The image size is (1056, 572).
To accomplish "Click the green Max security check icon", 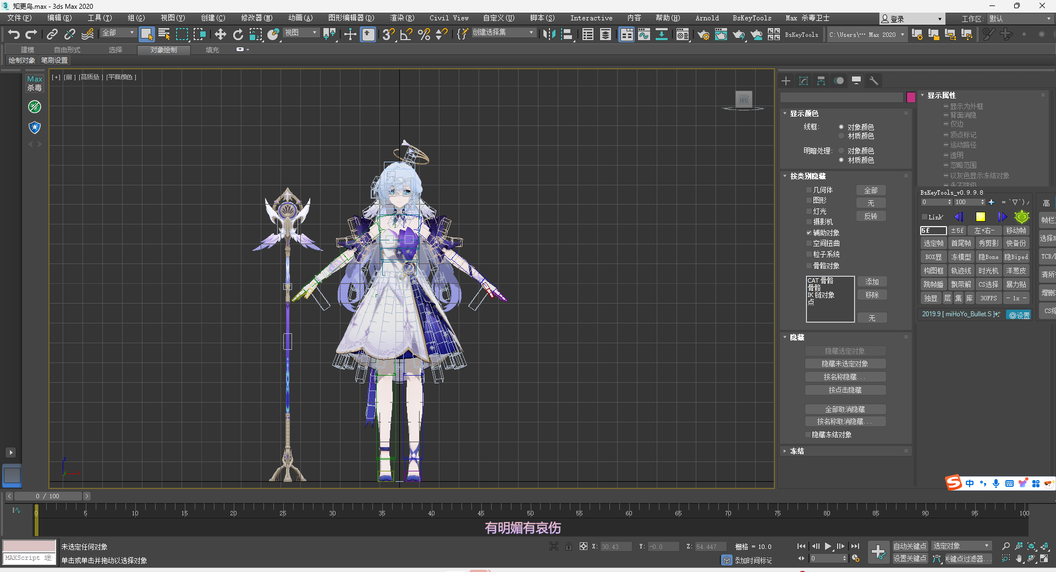I will point(35,107).
